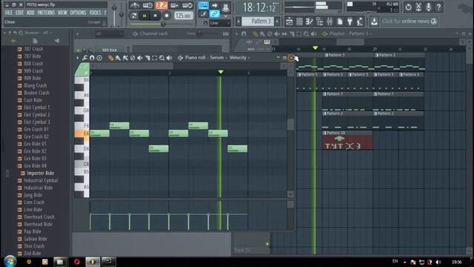This screenshot has width=474, height=267.
Task: Toggle the step editing arrow button
Action: [x=214, y=5]
